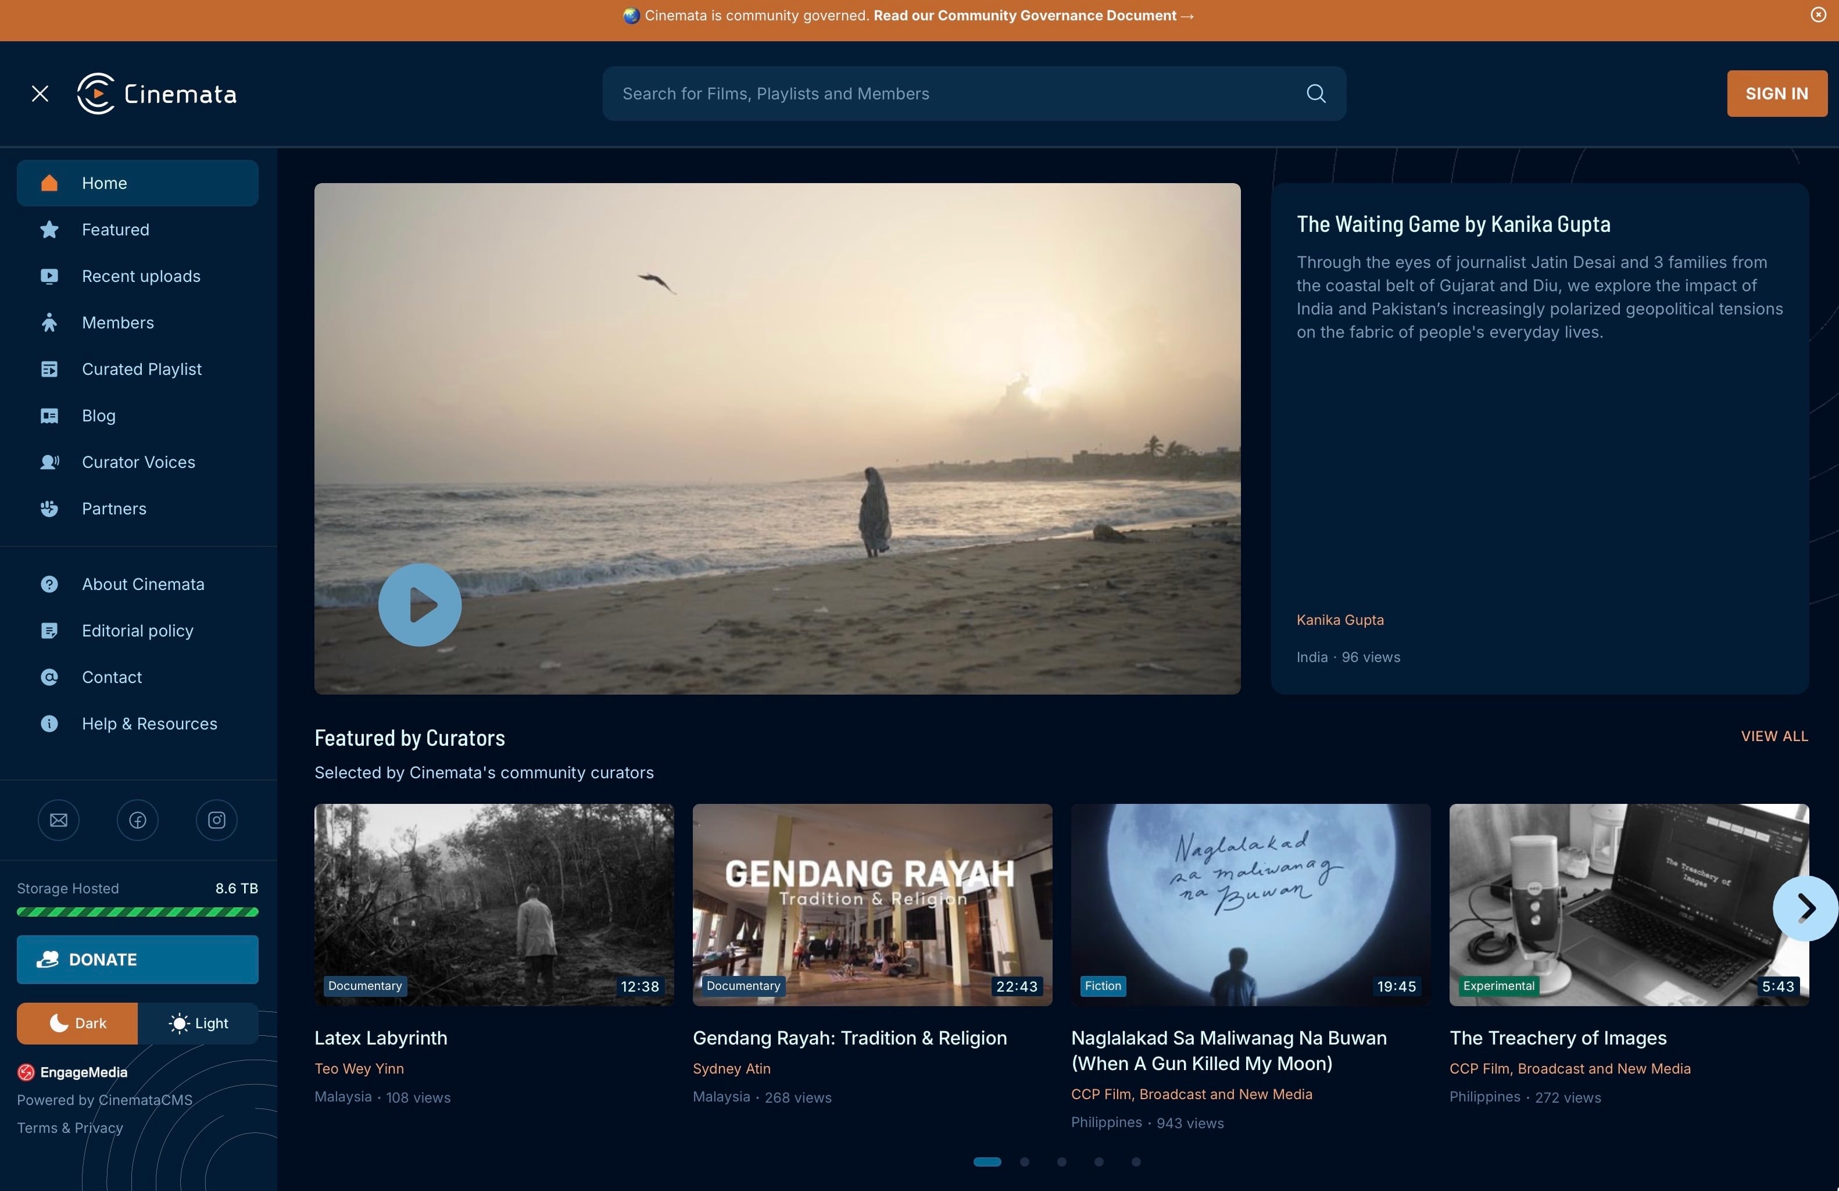Open the Home menu item
This screenshot has width=1839, height=1191.
point(138,183)
